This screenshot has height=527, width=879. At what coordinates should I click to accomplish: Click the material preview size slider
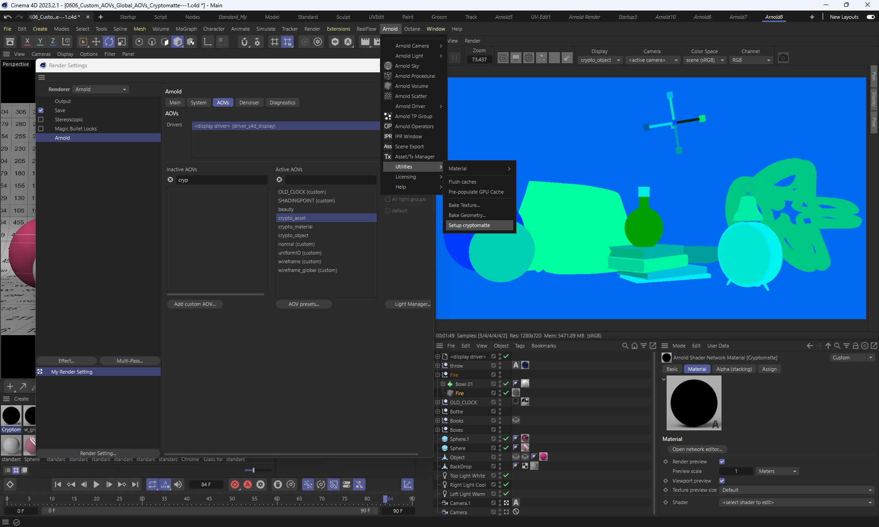click(x=253, y=470)
